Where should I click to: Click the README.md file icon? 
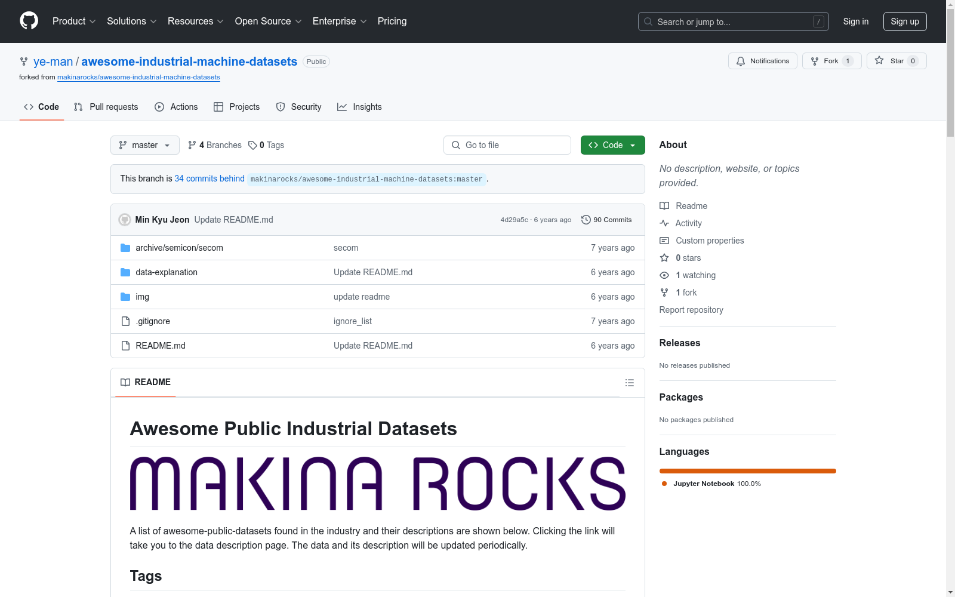[125, 346]
